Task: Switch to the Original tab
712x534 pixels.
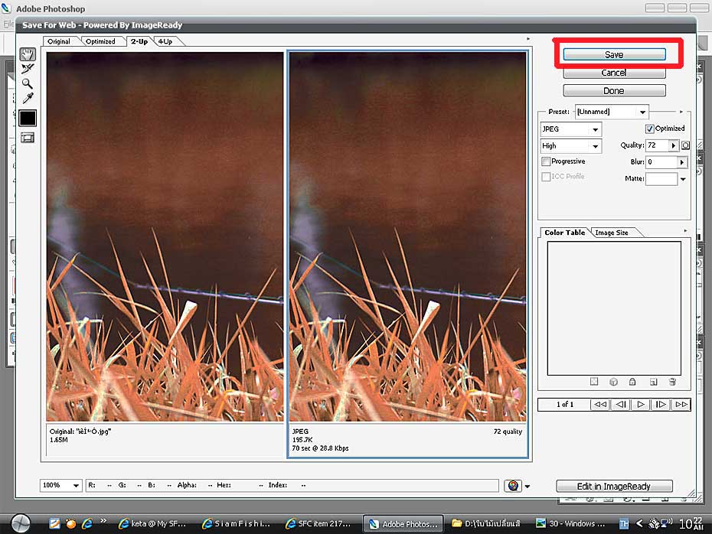Action: pos(59,41)
